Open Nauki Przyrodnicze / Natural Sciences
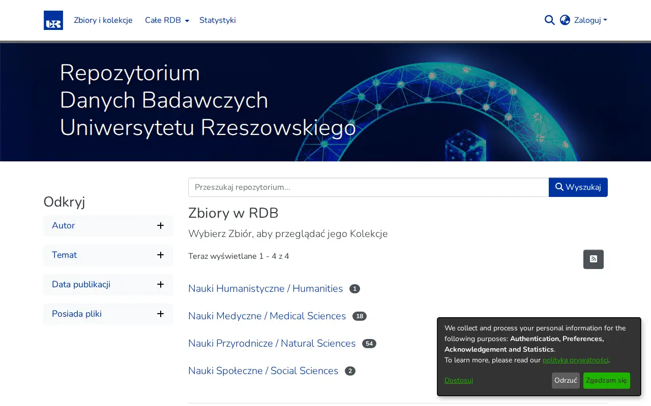Viewport: 651px width, 406px height. tap(272, 344)
